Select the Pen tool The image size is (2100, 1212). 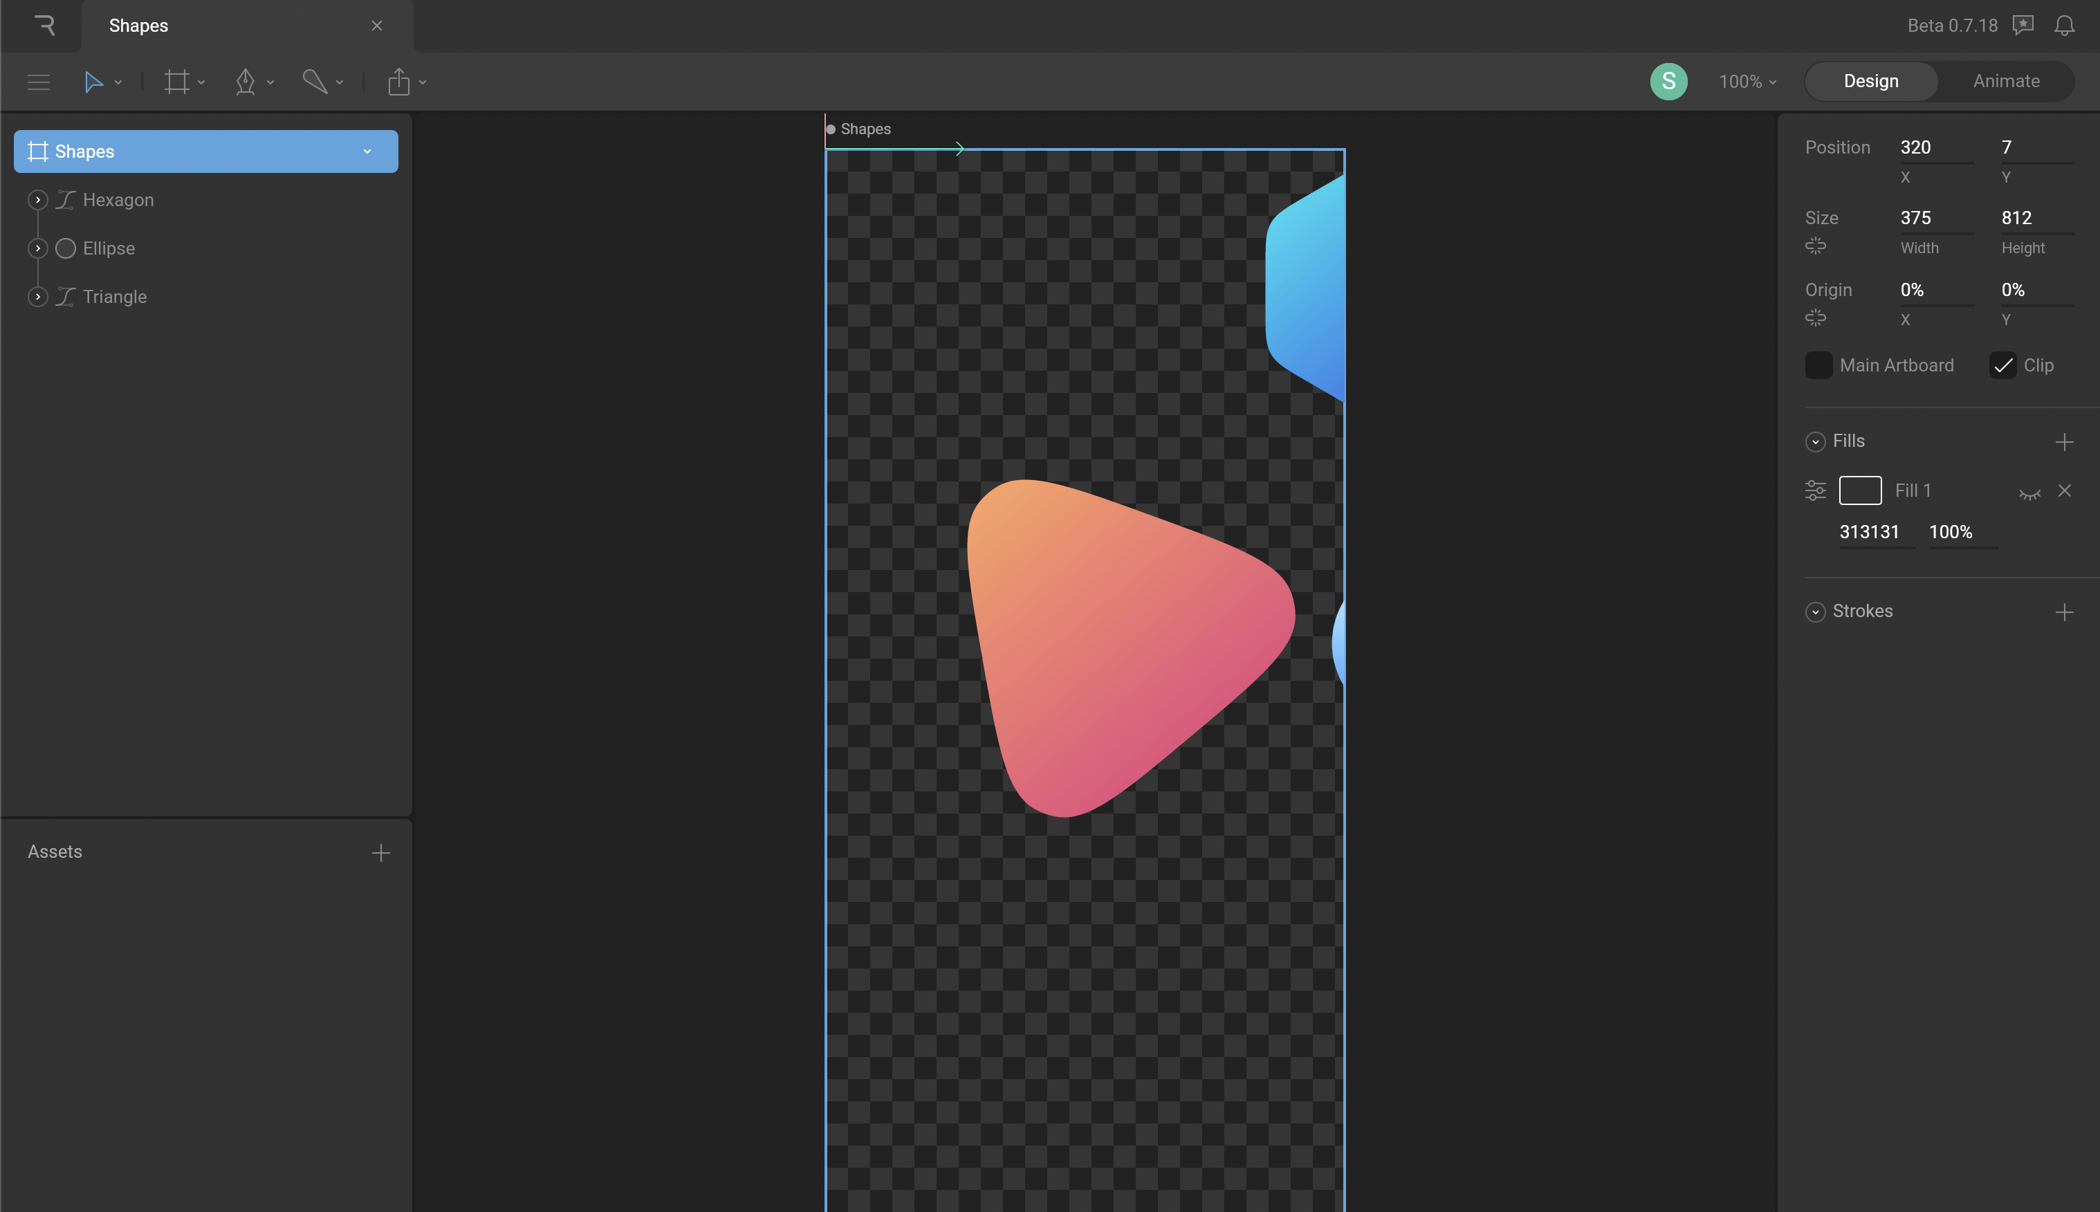tap(246, 82)
